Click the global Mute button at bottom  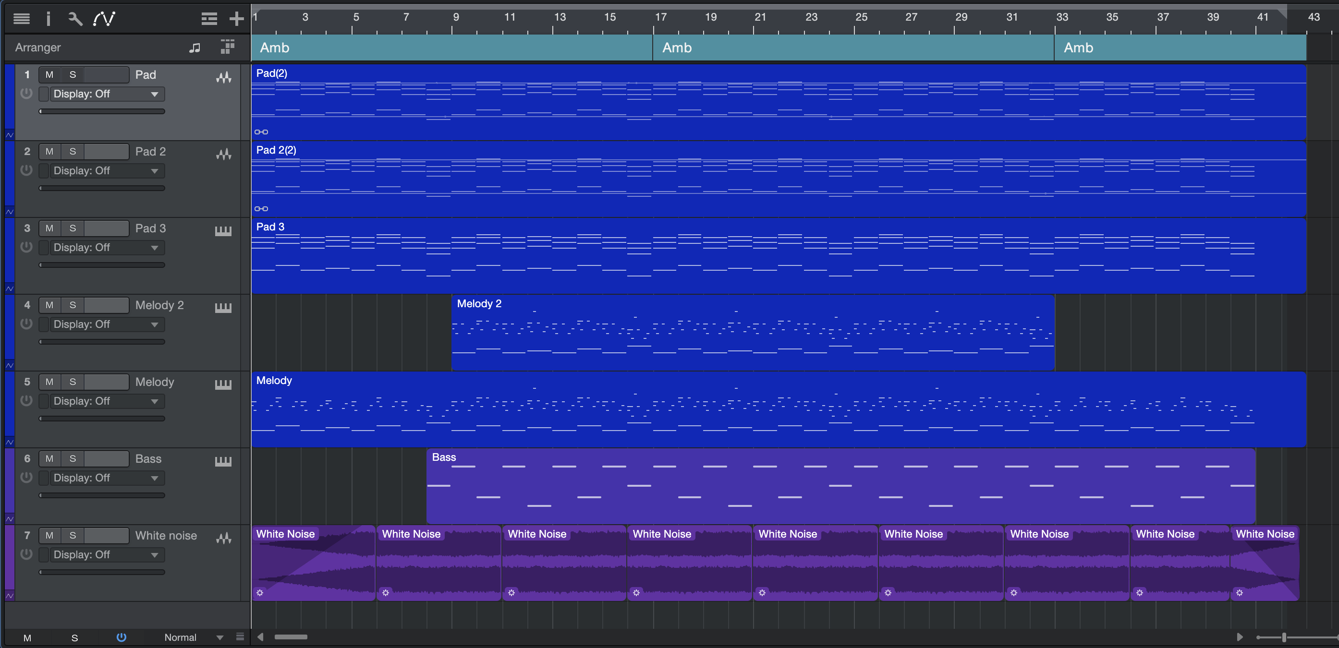pyautogui.click(x=27, y=637)
